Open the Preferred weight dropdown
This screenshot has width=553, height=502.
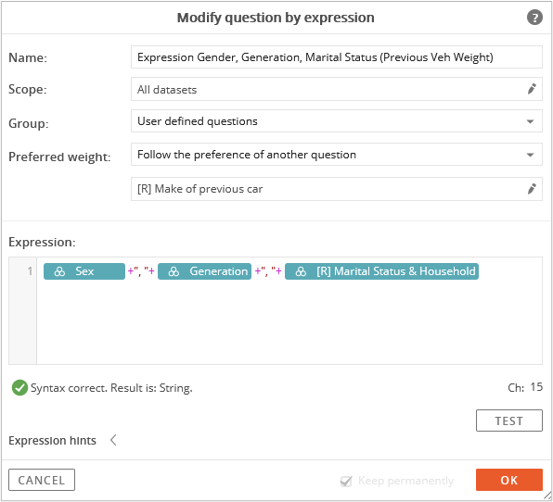pos(337,155)
